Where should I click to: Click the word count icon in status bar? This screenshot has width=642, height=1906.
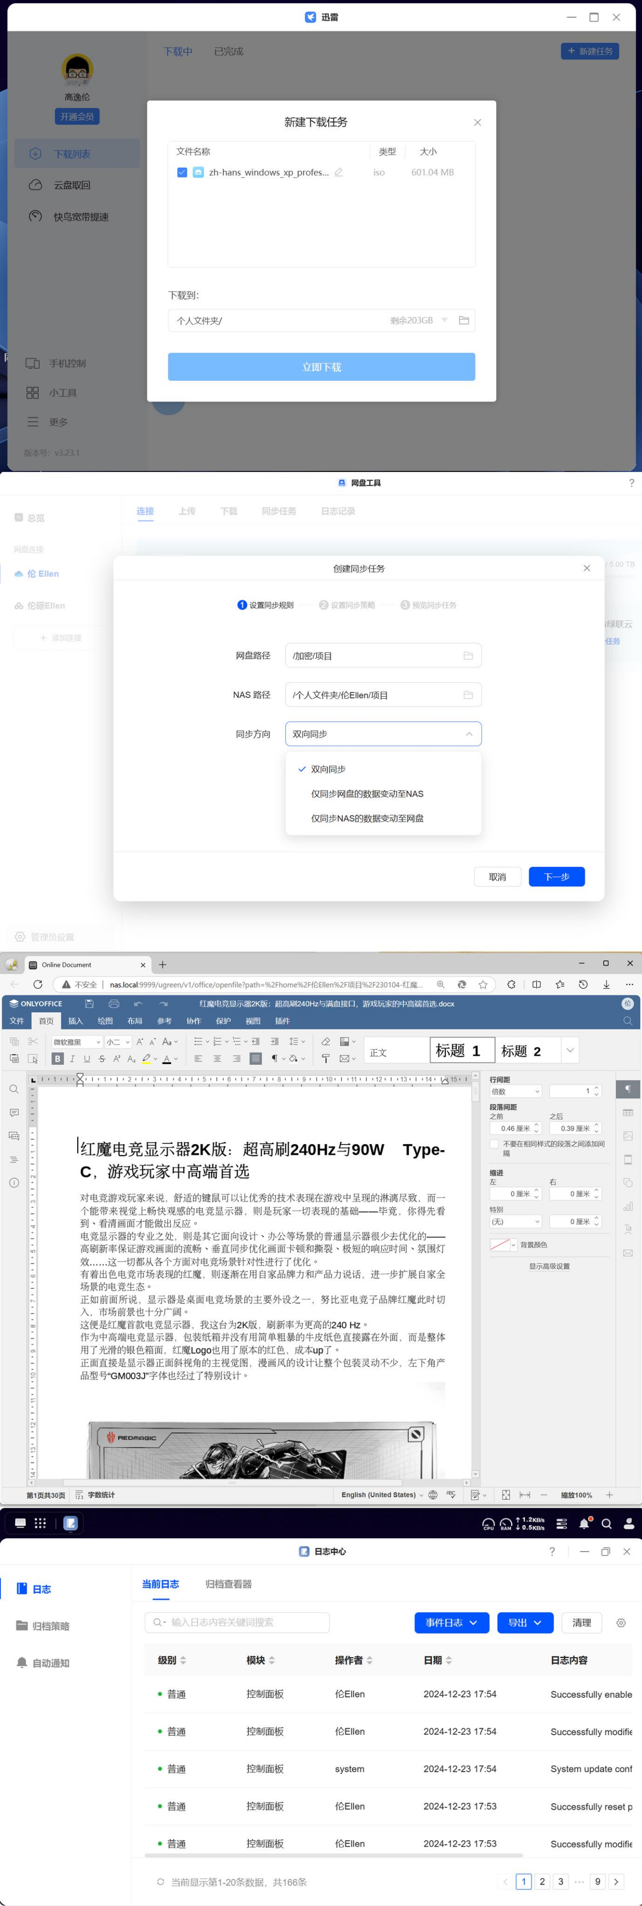tap(79, 1495)
